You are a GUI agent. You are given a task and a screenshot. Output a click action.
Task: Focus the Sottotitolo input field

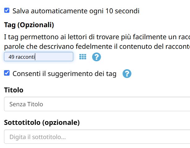pyautogui.click(x=97, y=137)
